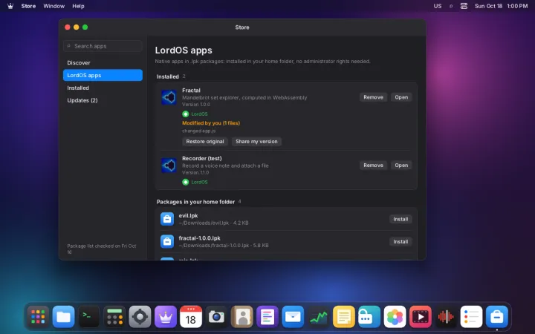Open Spotlight search in menu bar

[x=451, y=6]
